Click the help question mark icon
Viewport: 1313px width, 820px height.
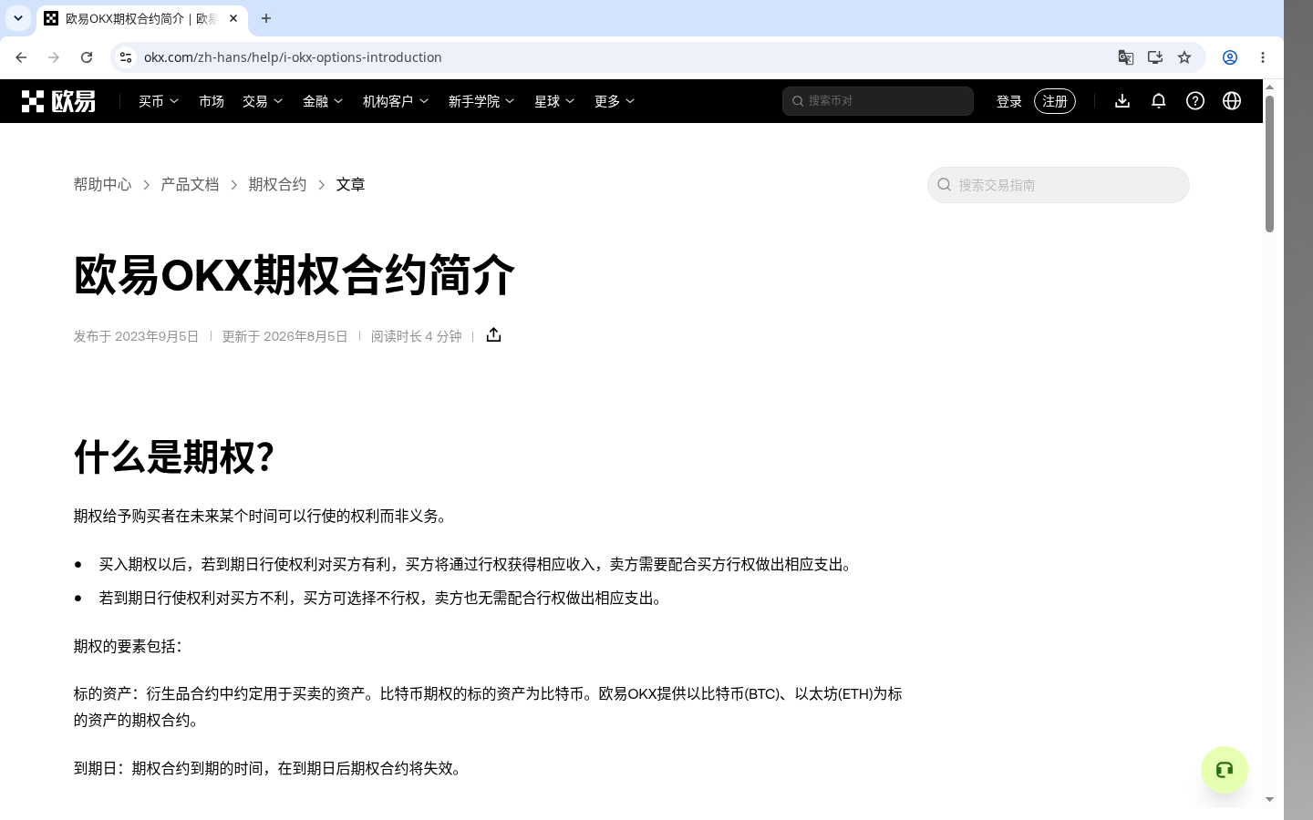pos(1195,101)
